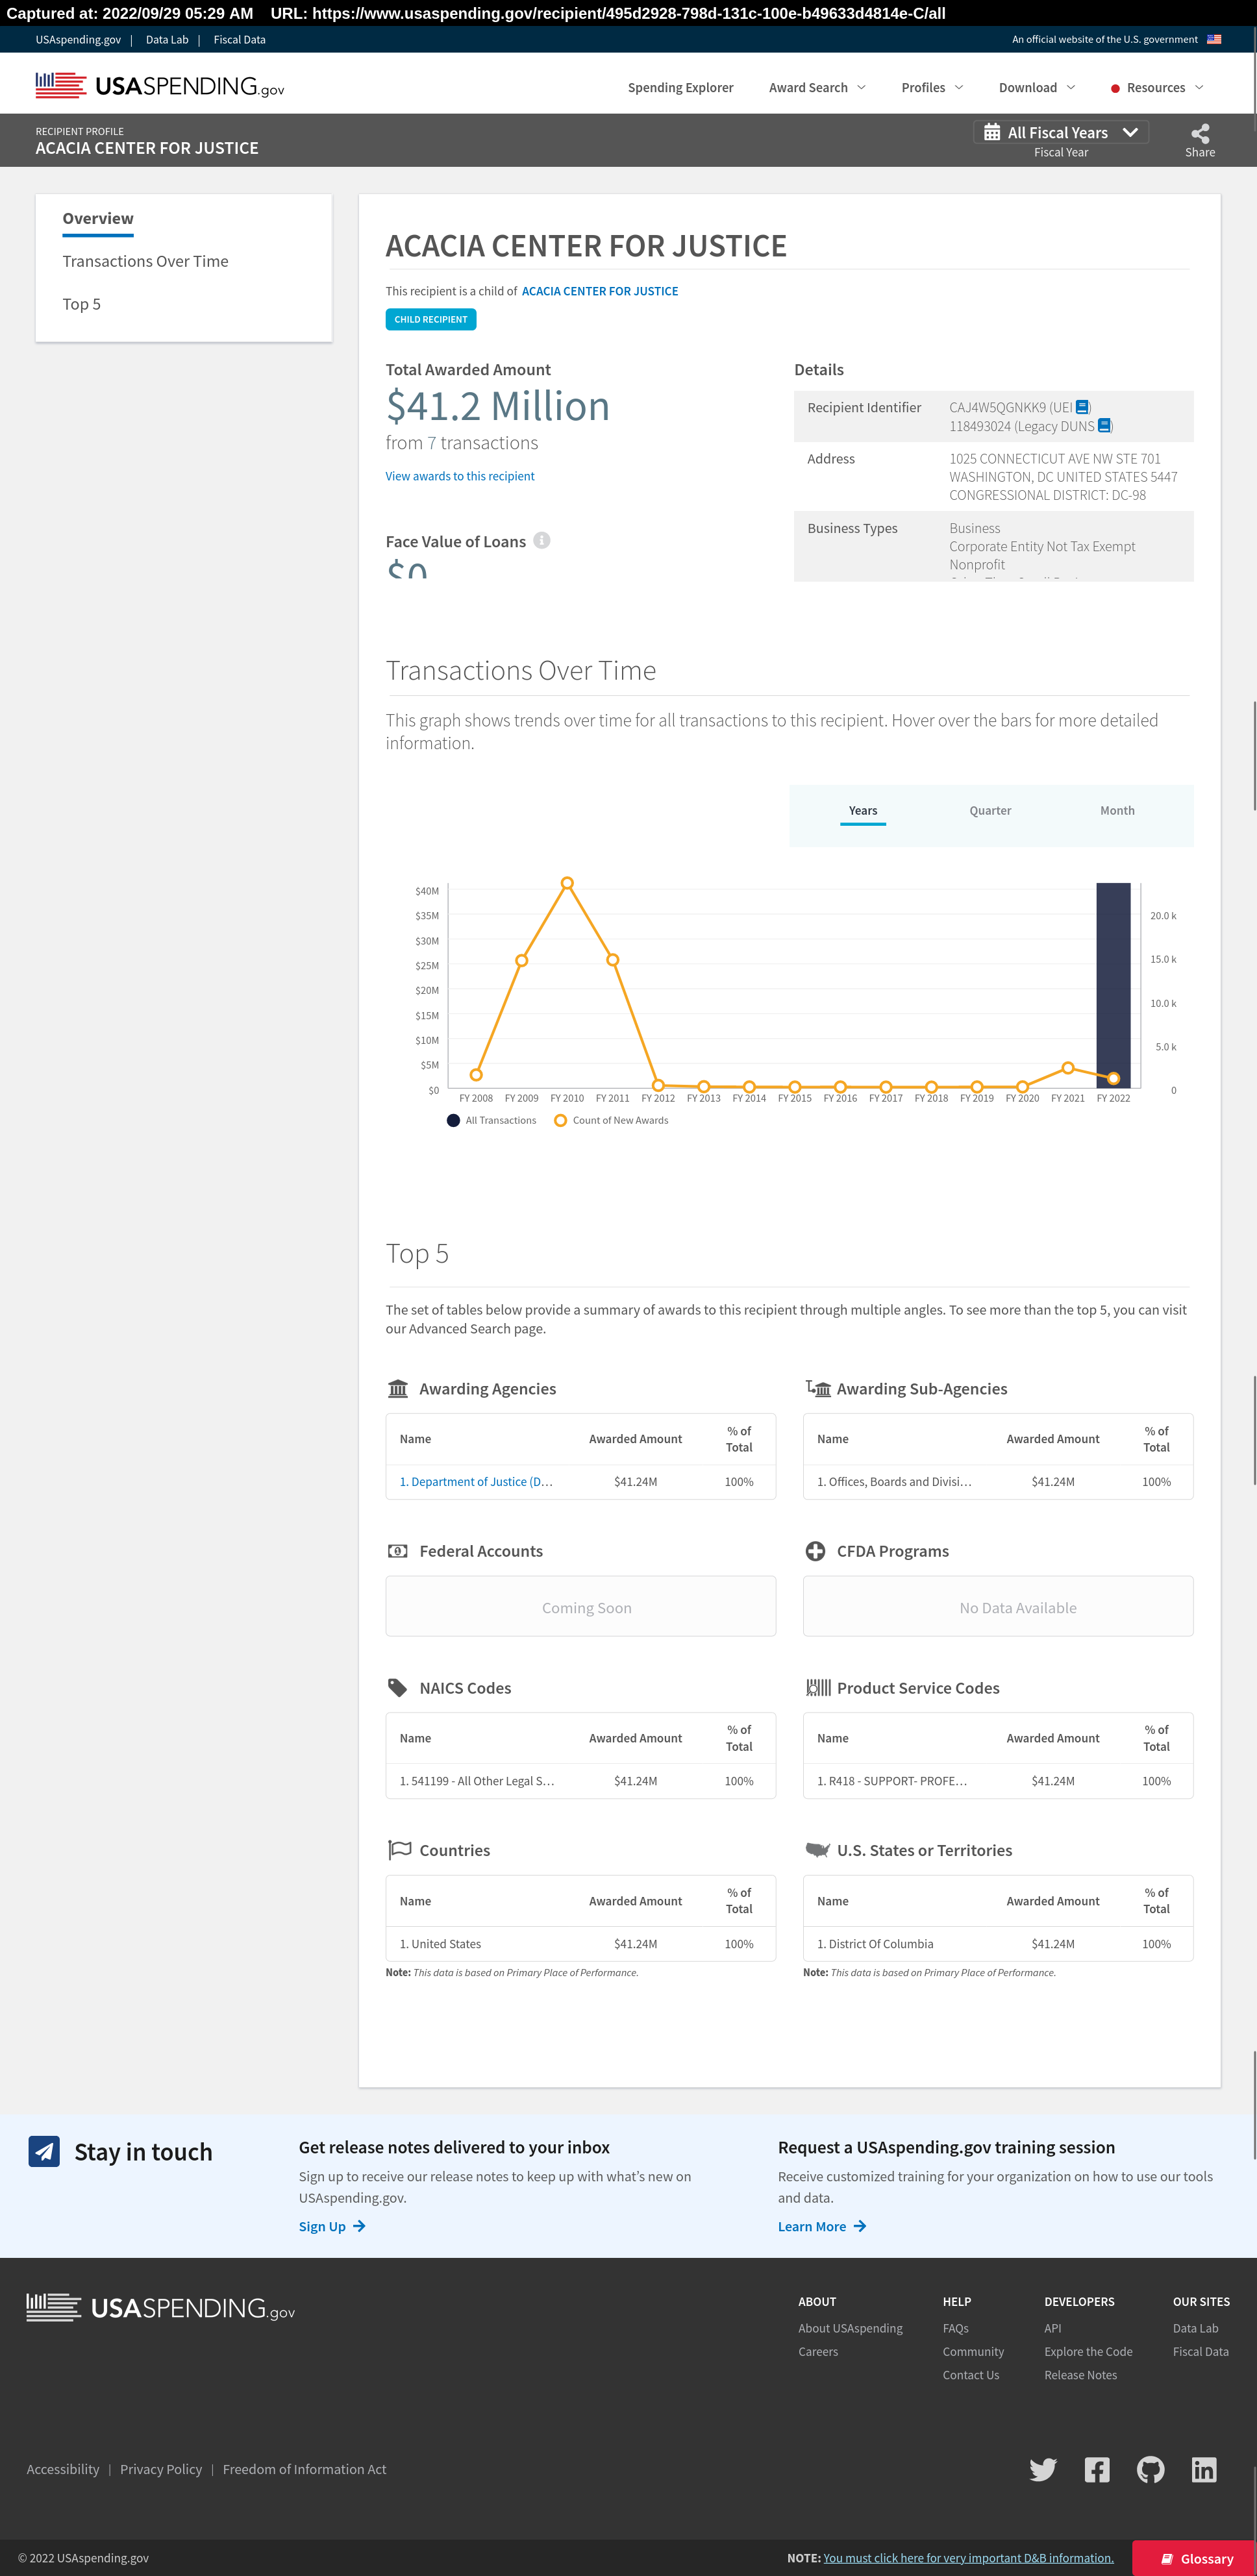Click the CFDA Programs plus icon
The height and width of the screenshot is (2576, 1257).
[x=815, y=1551]
